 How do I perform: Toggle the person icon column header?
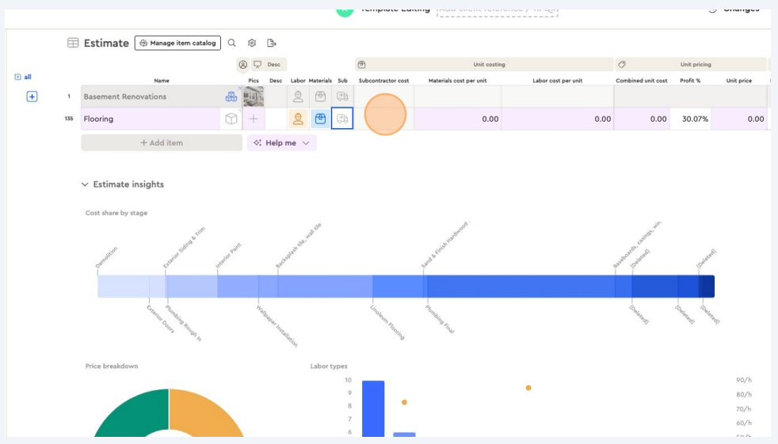(243, 65)
